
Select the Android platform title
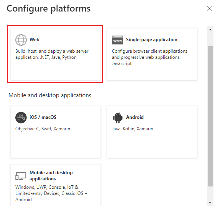(x=135, y=117)
